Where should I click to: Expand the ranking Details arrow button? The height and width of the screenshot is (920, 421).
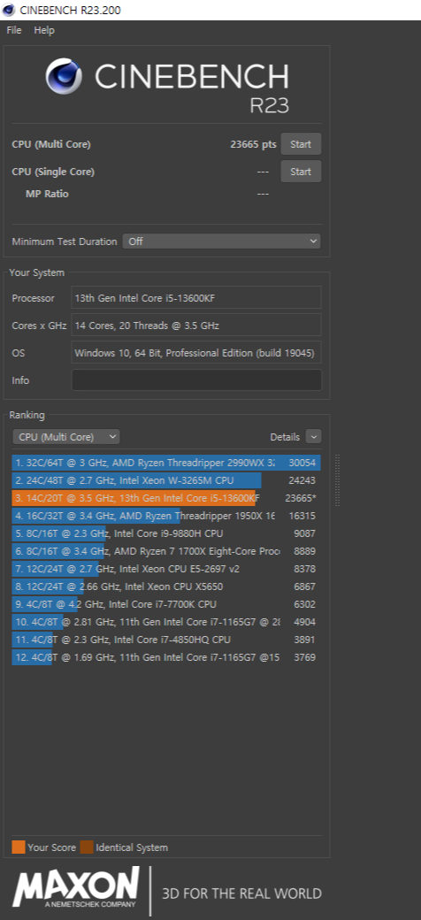(314, 436)
